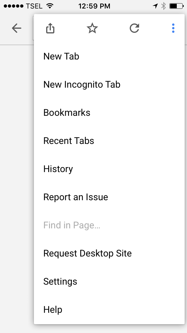
Task: Choose Report an Issue
Action: [x=76, y=197]
